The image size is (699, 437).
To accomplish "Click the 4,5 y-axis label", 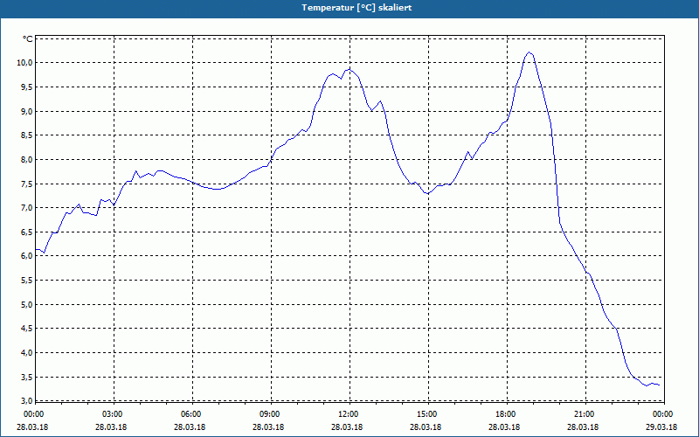I will pyautogui.click(x=27, y=329).
